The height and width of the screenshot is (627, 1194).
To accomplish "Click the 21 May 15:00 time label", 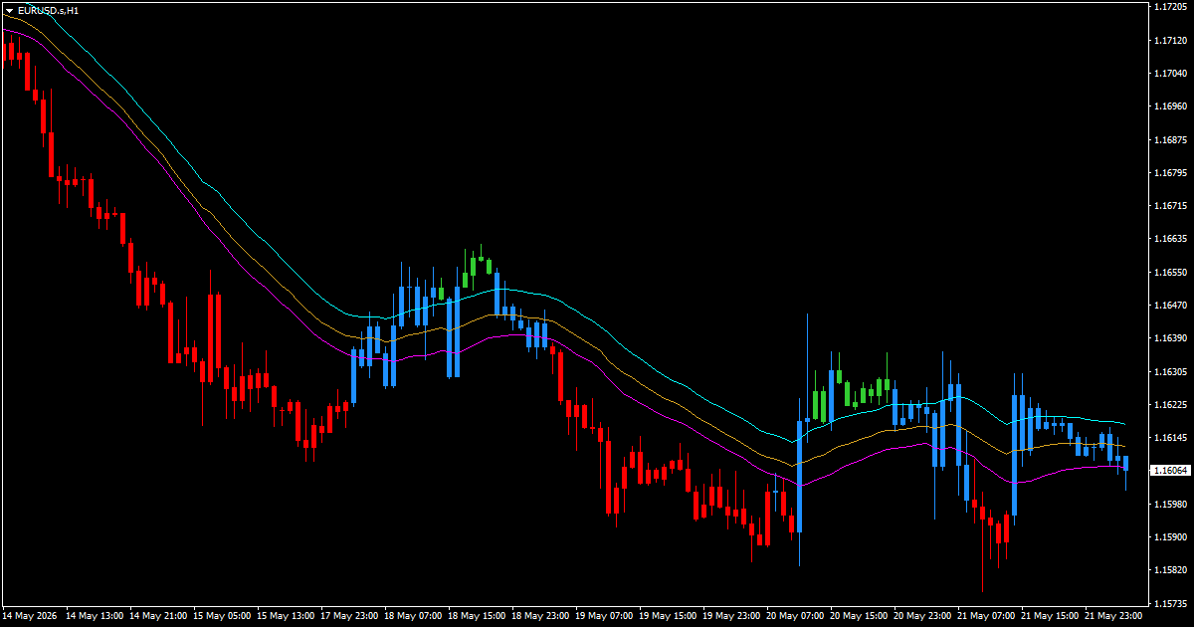I will 1050,616.
